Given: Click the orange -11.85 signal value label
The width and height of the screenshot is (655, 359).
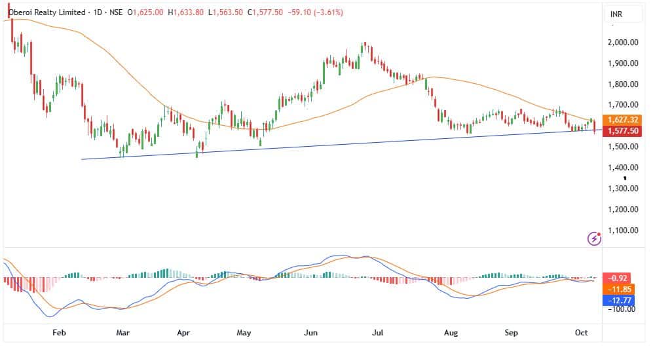Looking at the screenshot, I should point(618,289).
